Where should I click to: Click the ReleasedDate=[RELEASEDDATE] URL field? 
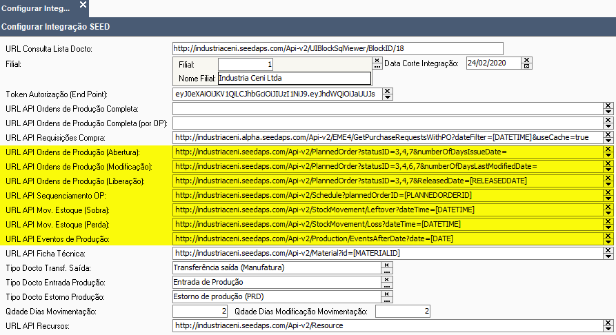tap(388, 181)
